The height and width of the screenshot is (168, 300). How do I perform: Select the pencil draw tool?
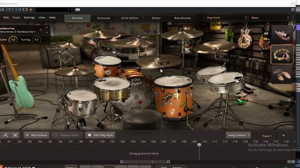(x=6, y=135)
